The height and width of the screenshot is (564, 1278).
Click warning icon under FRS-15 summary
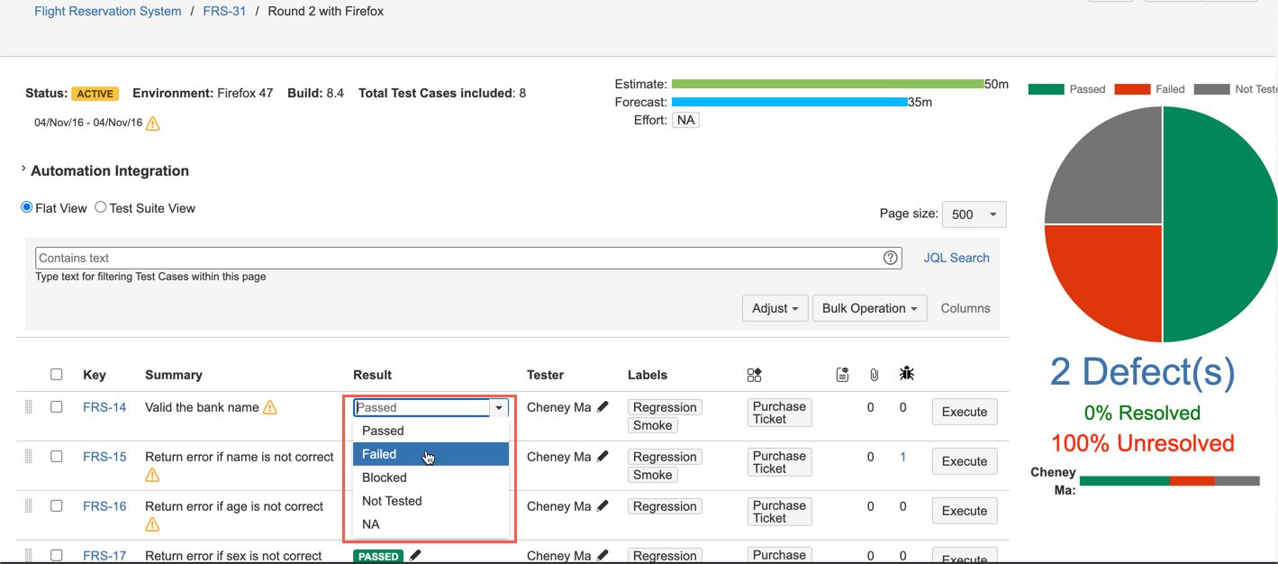(x=152, y=475)
